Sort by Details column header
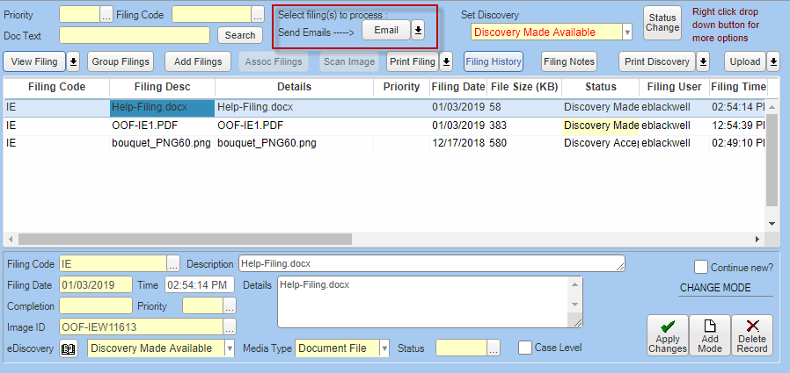Image resolution: width=790 pixels, height=373 pixels. [294, 87]
